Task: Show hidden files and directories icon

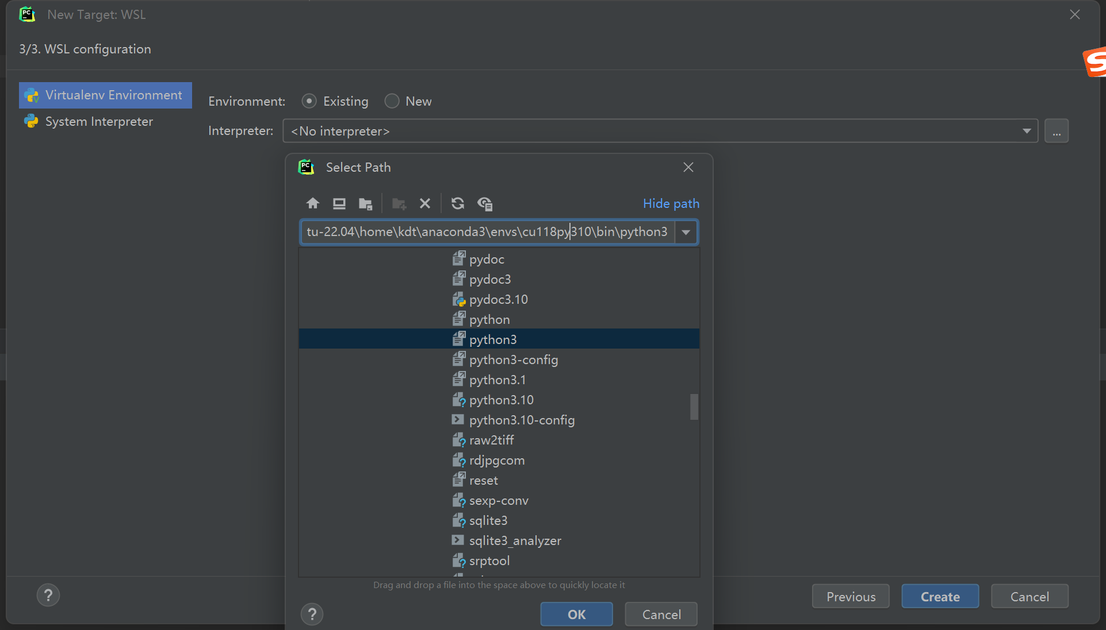Action: [485, 203]
